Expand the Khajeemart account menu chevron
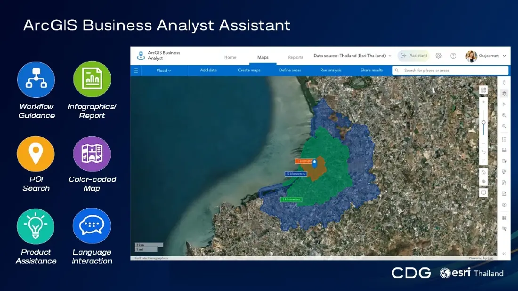This screenshot has width=518, height=291. coord(504,56)
